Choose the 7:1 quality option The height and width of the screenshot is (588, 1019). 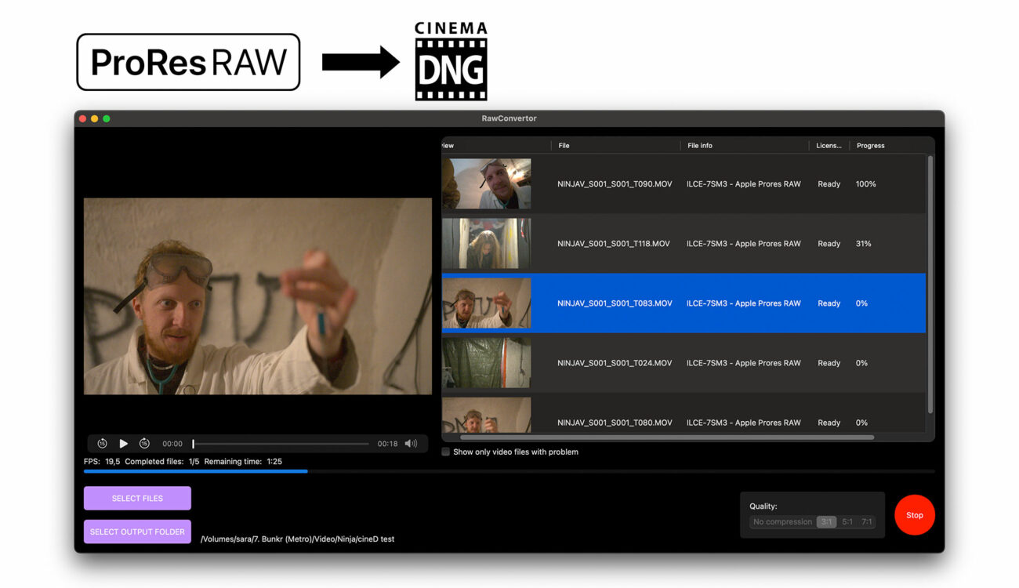866,522
